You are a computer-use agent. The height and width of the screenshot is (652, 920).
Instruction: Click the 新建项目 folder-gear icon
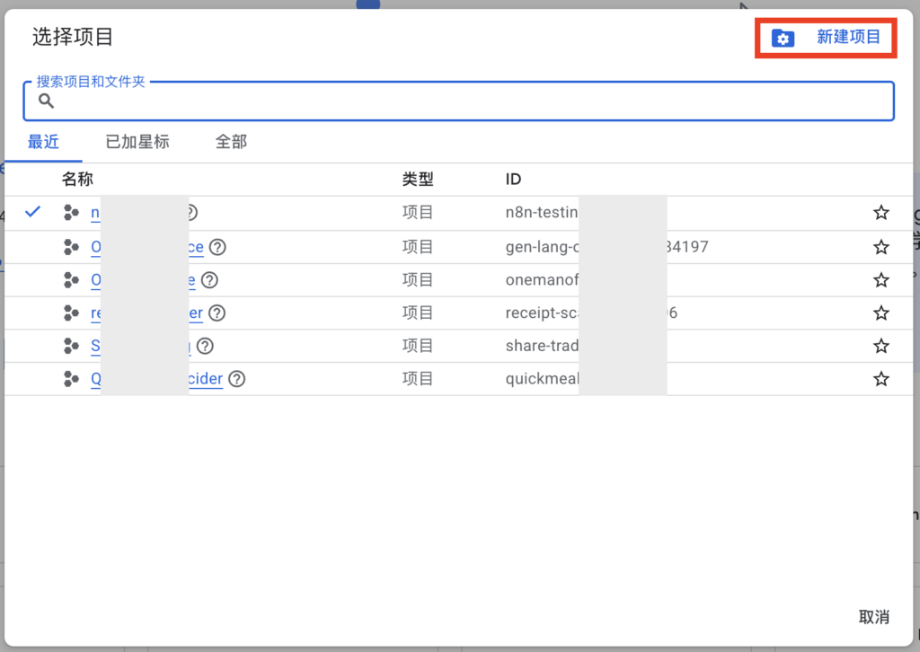click(783, 39)
